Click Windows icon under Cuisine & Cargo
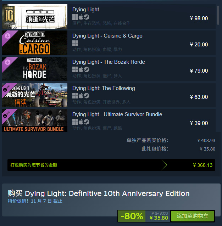The image size is (222, 226). click(x=75, y=43)
